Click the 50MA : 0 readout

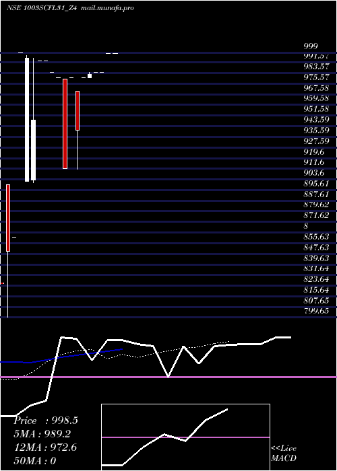pos(35,461)
